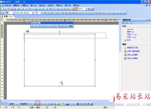The width and height of the screenshot is (151, 109).
Task: Open the 100% zoom dropdown
Action: pos(86,9)
